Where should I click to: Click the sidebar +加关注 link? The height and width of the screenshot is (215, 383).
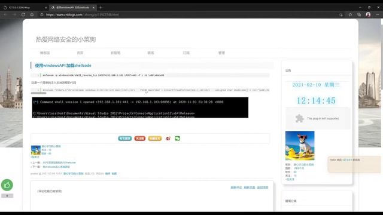click(x=290, y=179)
